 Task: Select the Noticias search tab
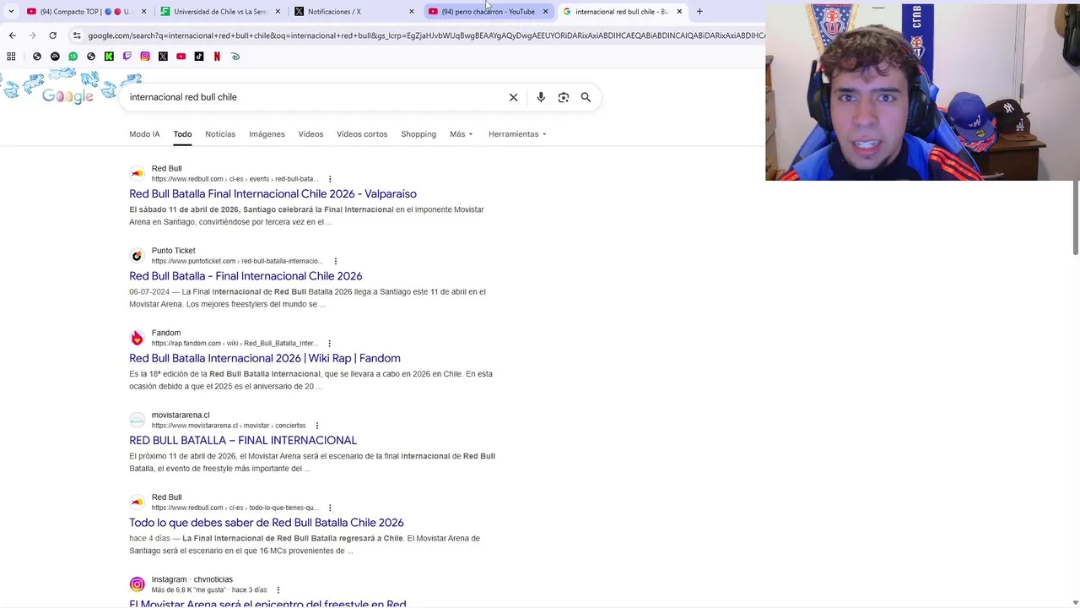(x=220, y=134)
